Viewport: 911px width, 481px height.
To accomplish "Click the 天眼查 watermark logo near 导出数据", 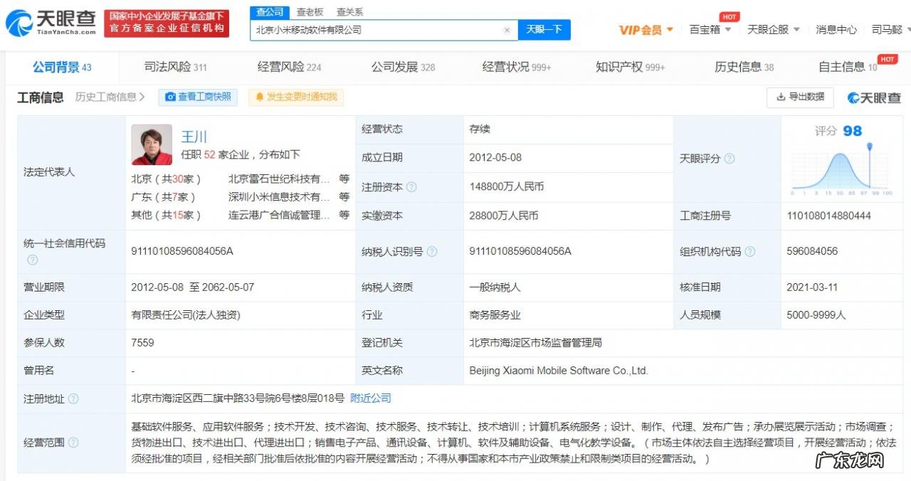I will point(873,97).
